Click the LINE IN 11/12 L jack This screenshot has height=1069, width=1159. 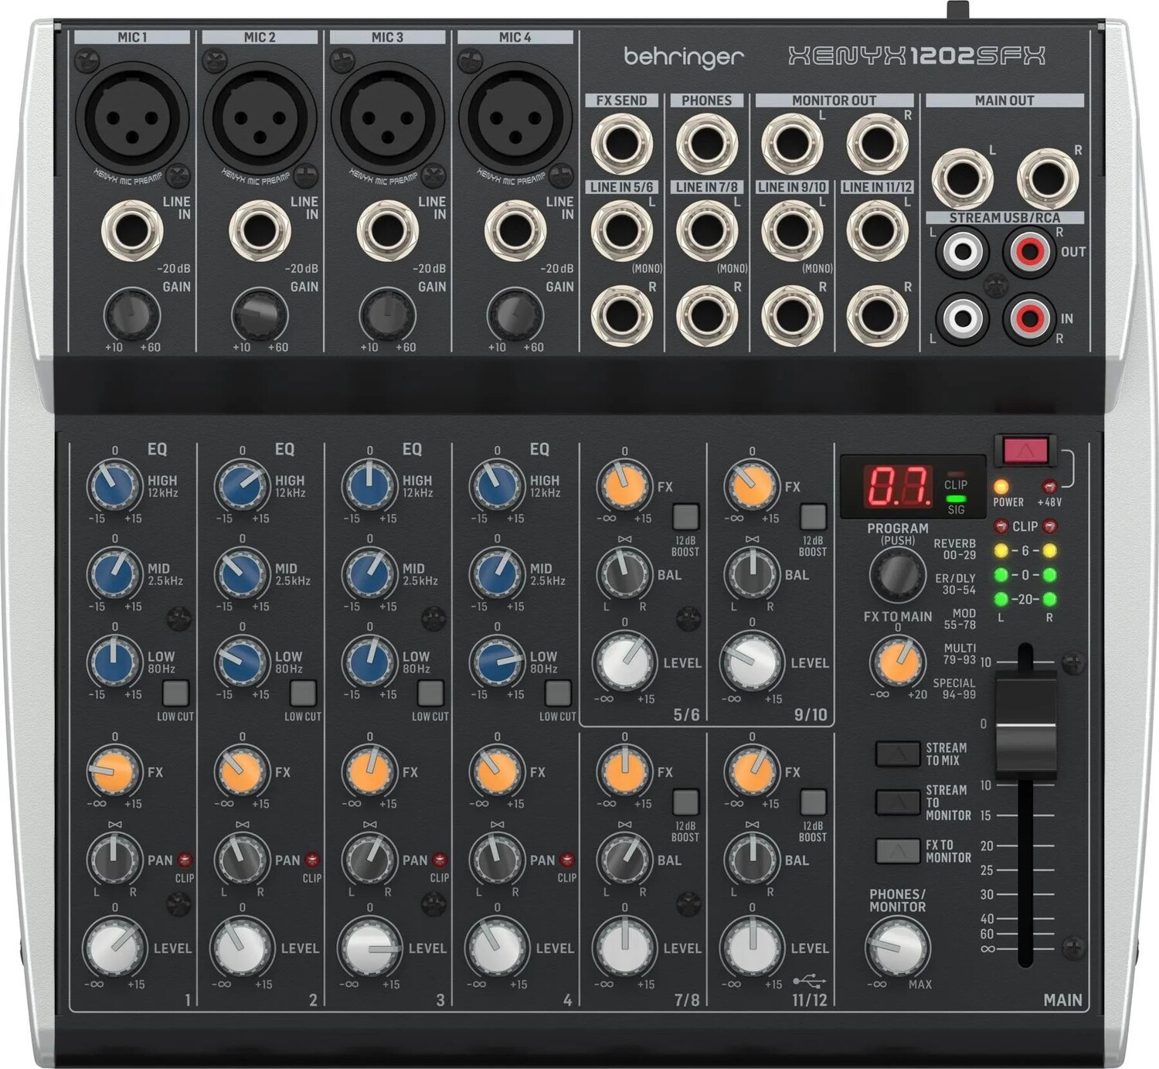point(878,230)
